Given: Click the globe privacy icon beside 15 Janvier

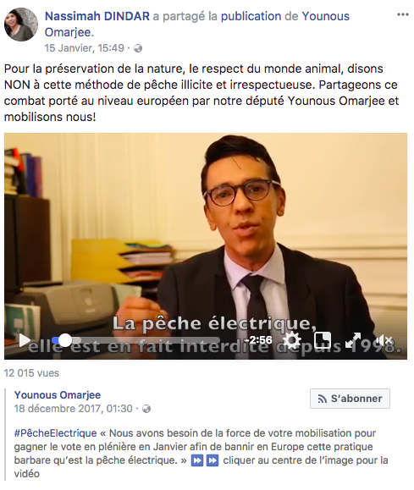Looking at the screenshot, I should (x=138, y=48).
